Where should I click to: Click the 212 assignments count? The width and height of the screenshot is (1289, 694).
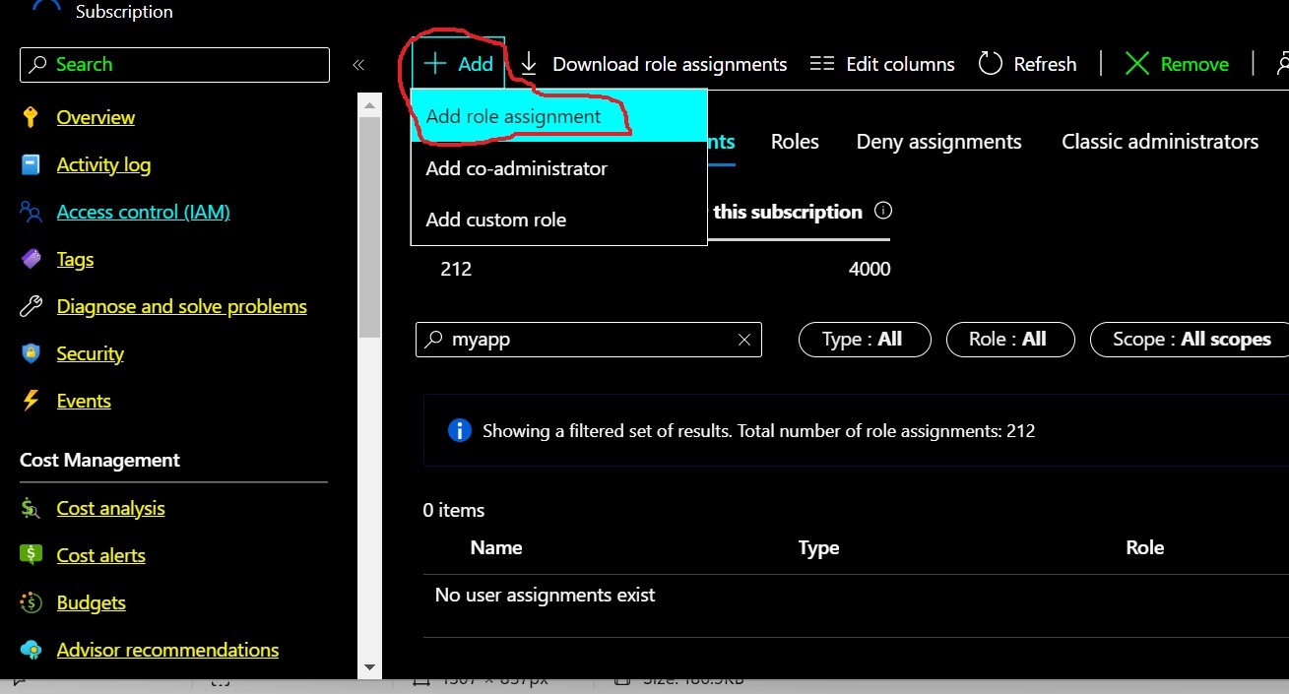click(456, 269)
